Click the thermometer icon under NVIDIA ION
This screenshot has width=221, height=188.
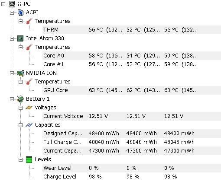pos(29,82)
